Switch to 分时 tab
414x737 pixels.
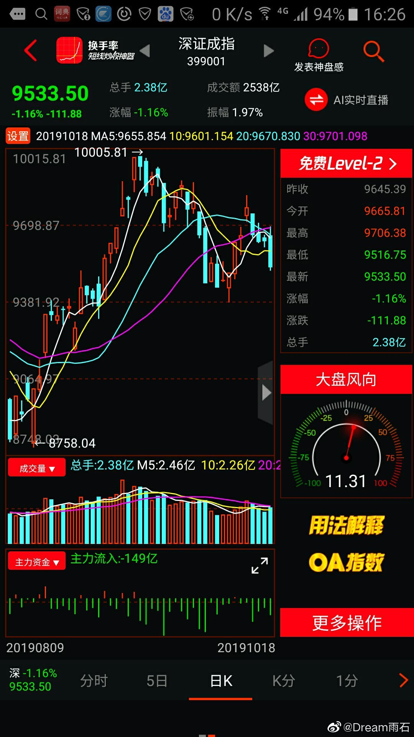click(94, 681)
